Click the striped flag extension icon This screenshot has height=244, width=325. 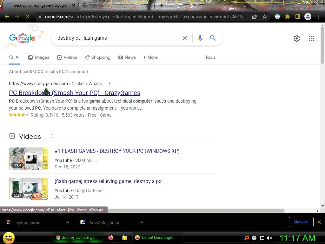point(277,17)
